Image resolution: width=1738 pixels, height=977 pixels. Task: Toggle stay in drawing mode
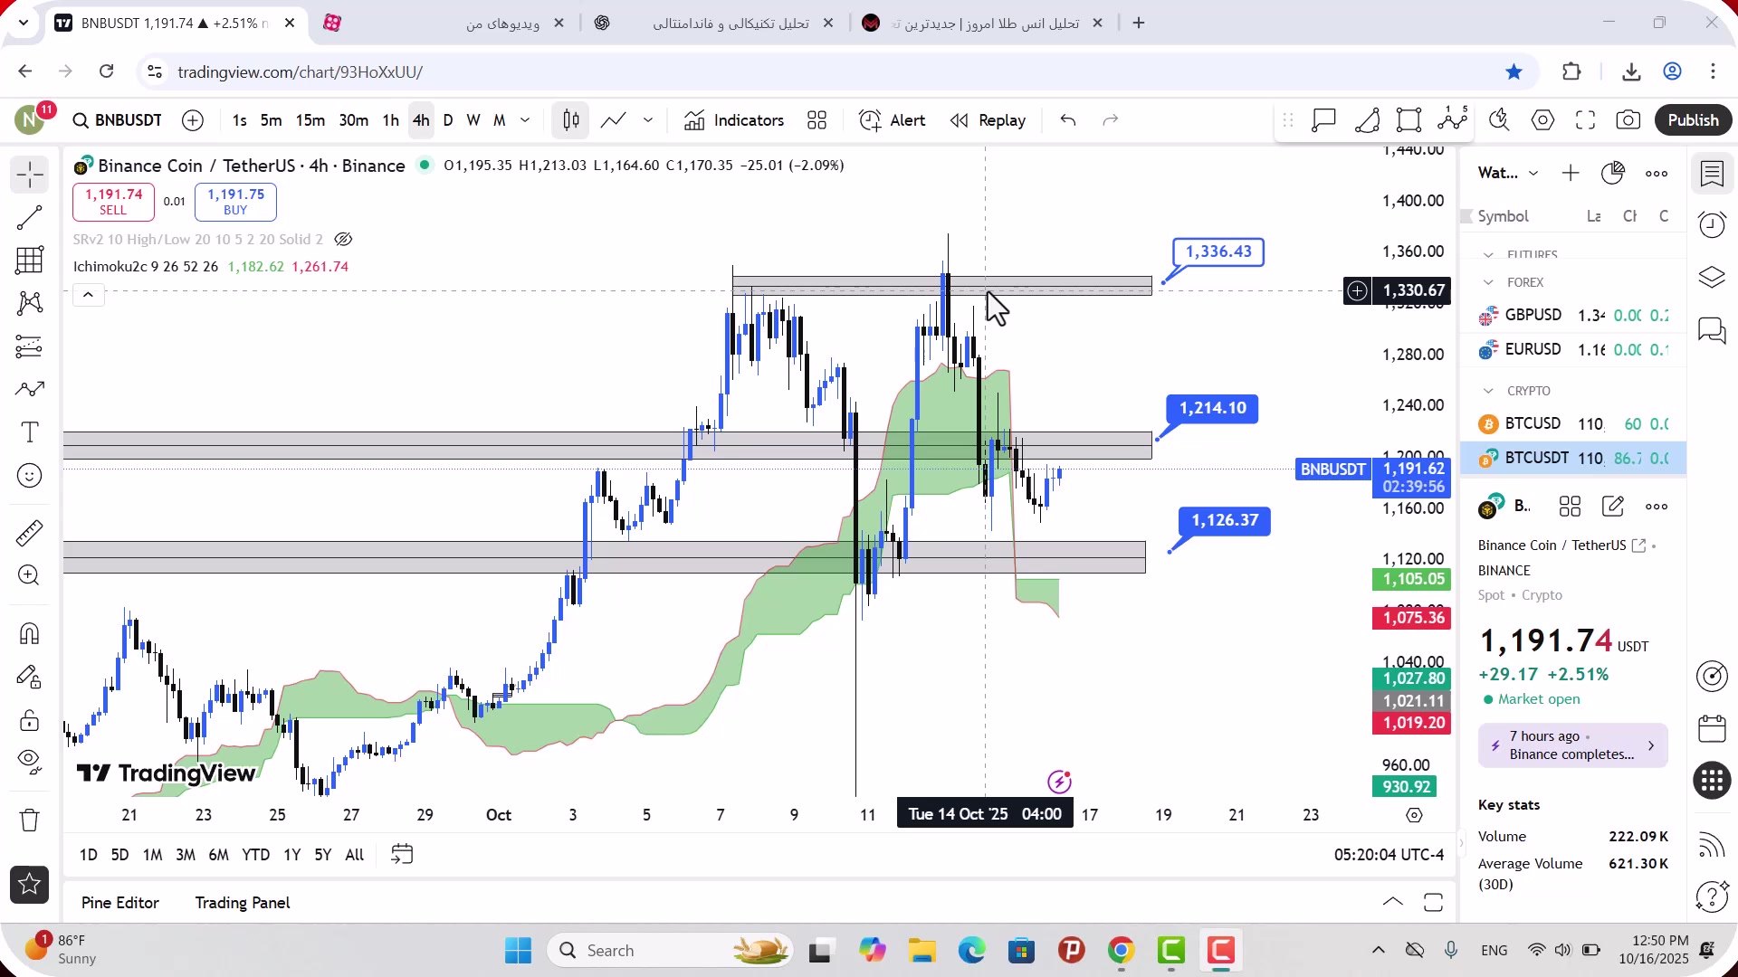(30, 677)
